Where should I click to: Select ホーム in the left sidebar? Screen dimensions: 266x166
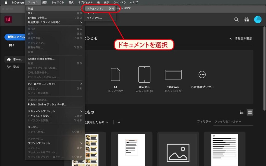[14, 59]
